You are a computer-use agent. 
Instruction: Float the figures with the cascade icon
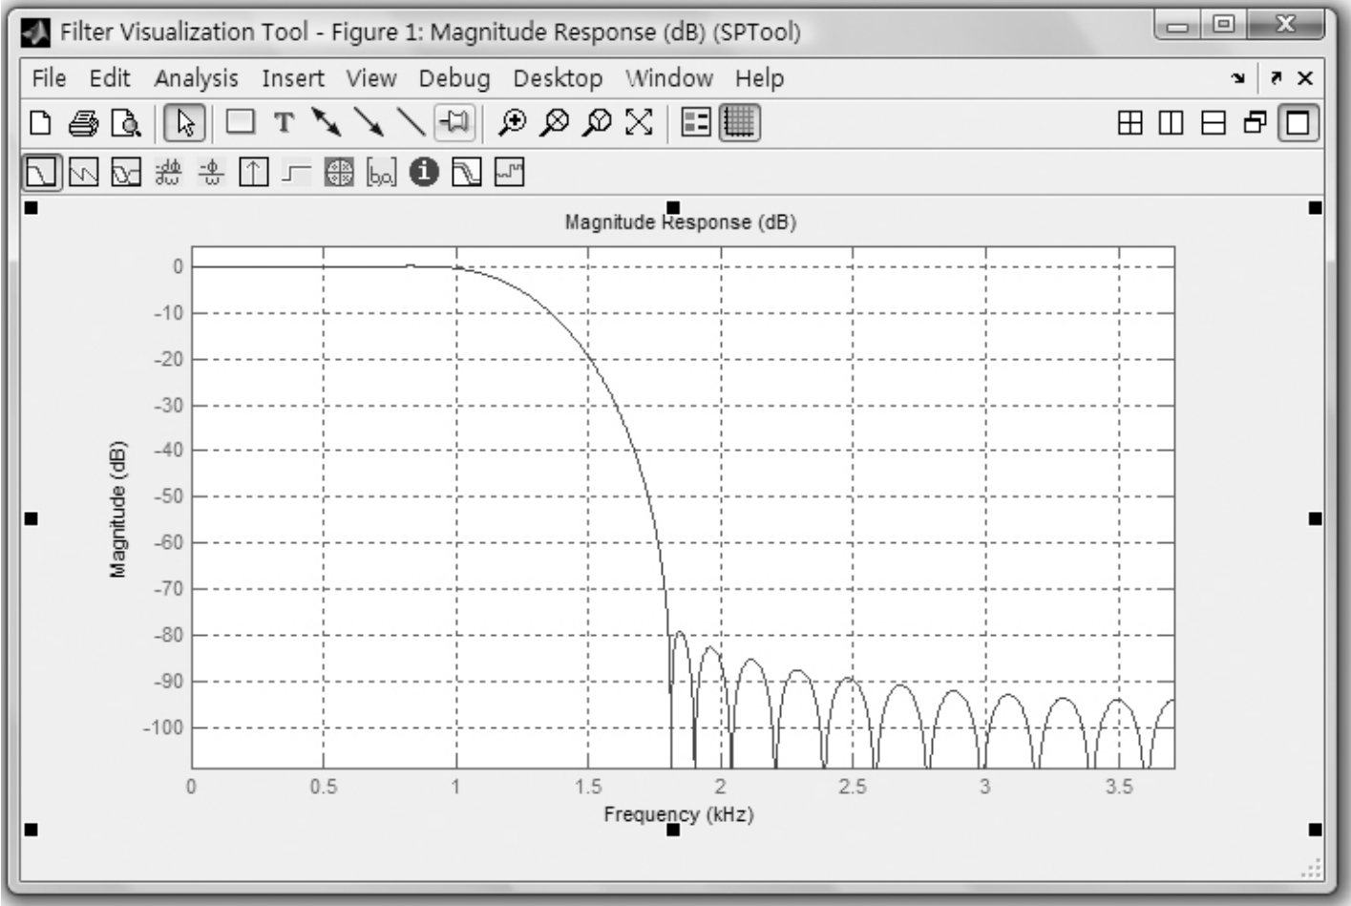[1256, 123]
